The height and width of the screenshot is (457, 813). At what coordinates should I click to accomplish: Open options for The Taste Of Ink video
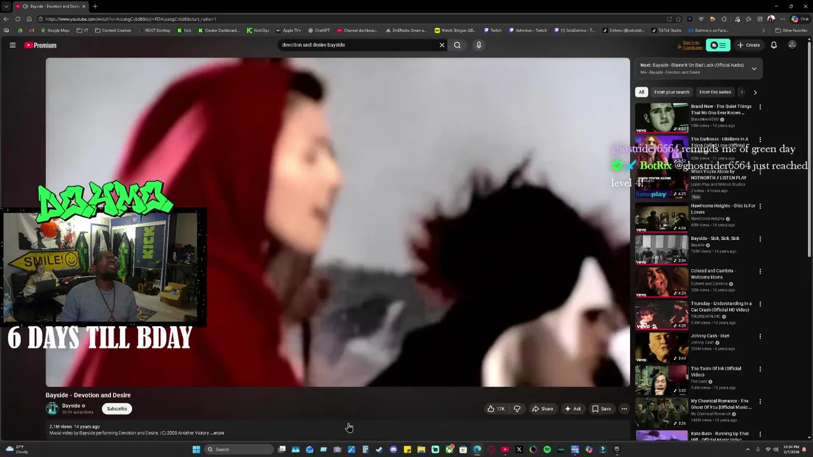(760, 369)
